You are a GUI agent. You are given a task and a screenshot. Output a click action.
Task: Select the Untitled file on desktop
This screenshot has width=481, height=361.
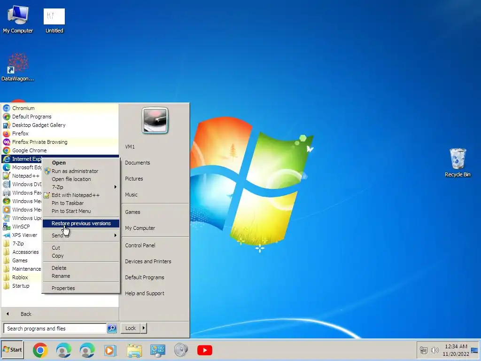(x=54, y=20)
